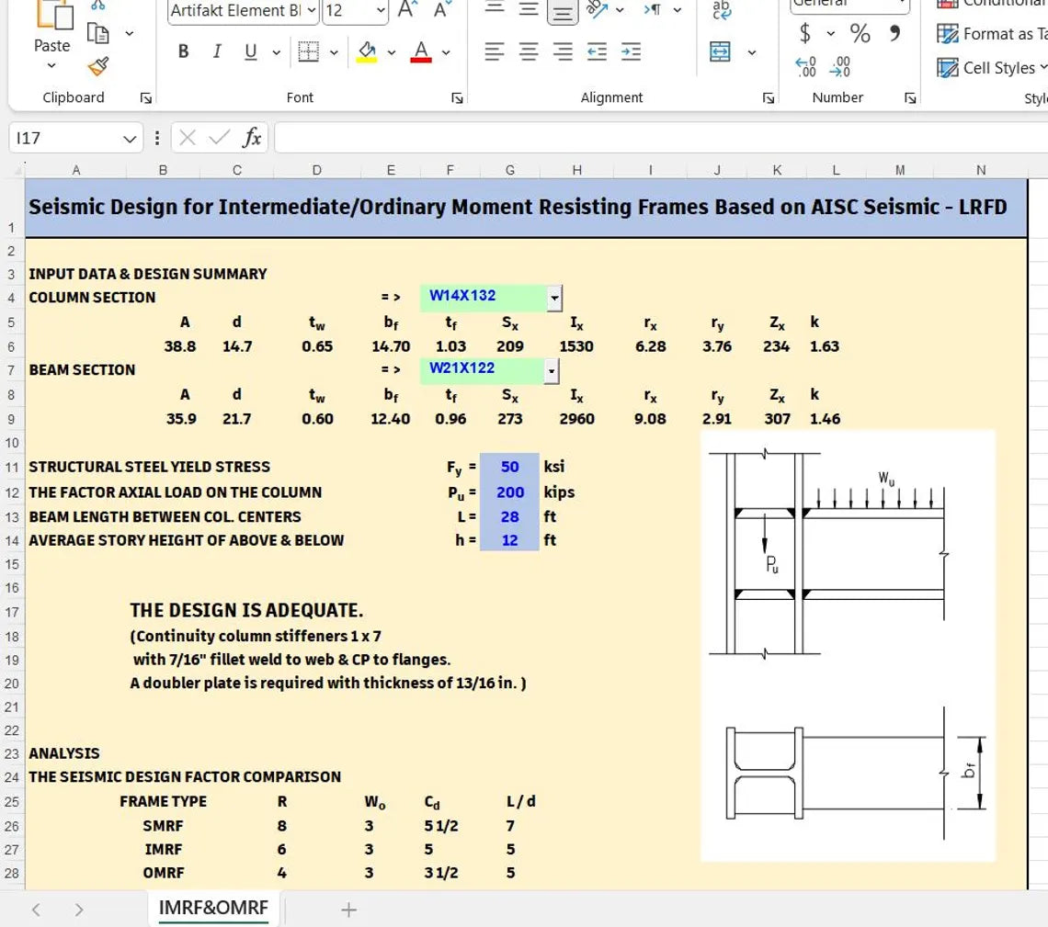Click the formula bar Enter checkmark

coord(219,138)
